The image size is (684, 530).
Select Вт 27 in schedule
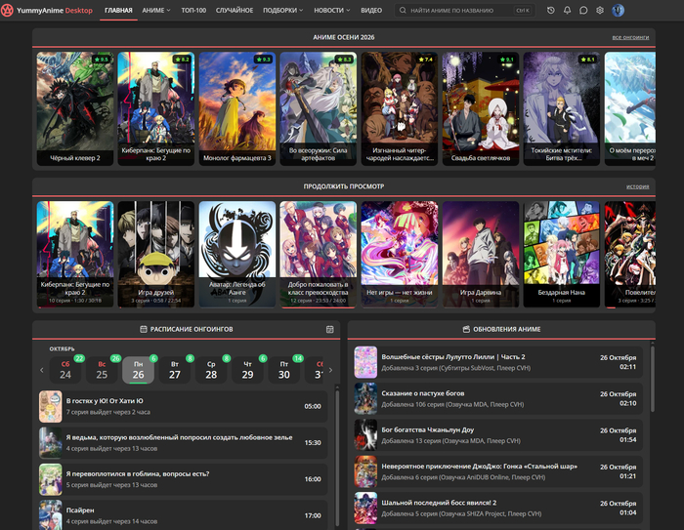pos(175,370)
